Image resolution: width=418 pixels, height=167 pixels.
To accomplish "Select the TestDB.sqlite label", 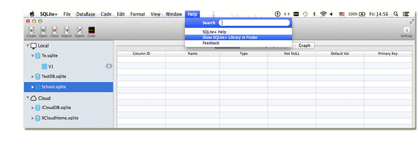I will click(x=54, y=77).
